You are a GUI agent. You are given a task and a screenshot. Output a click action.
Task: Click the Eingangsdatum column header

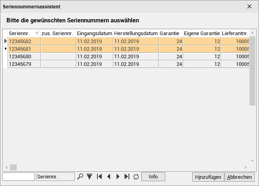click(x=95, y=34)
